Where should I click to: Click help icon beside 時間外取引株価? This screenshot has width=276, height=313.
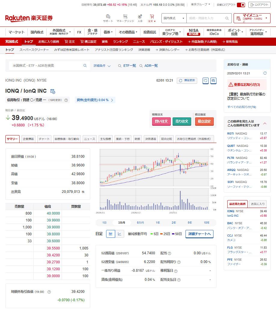point(49,292)
